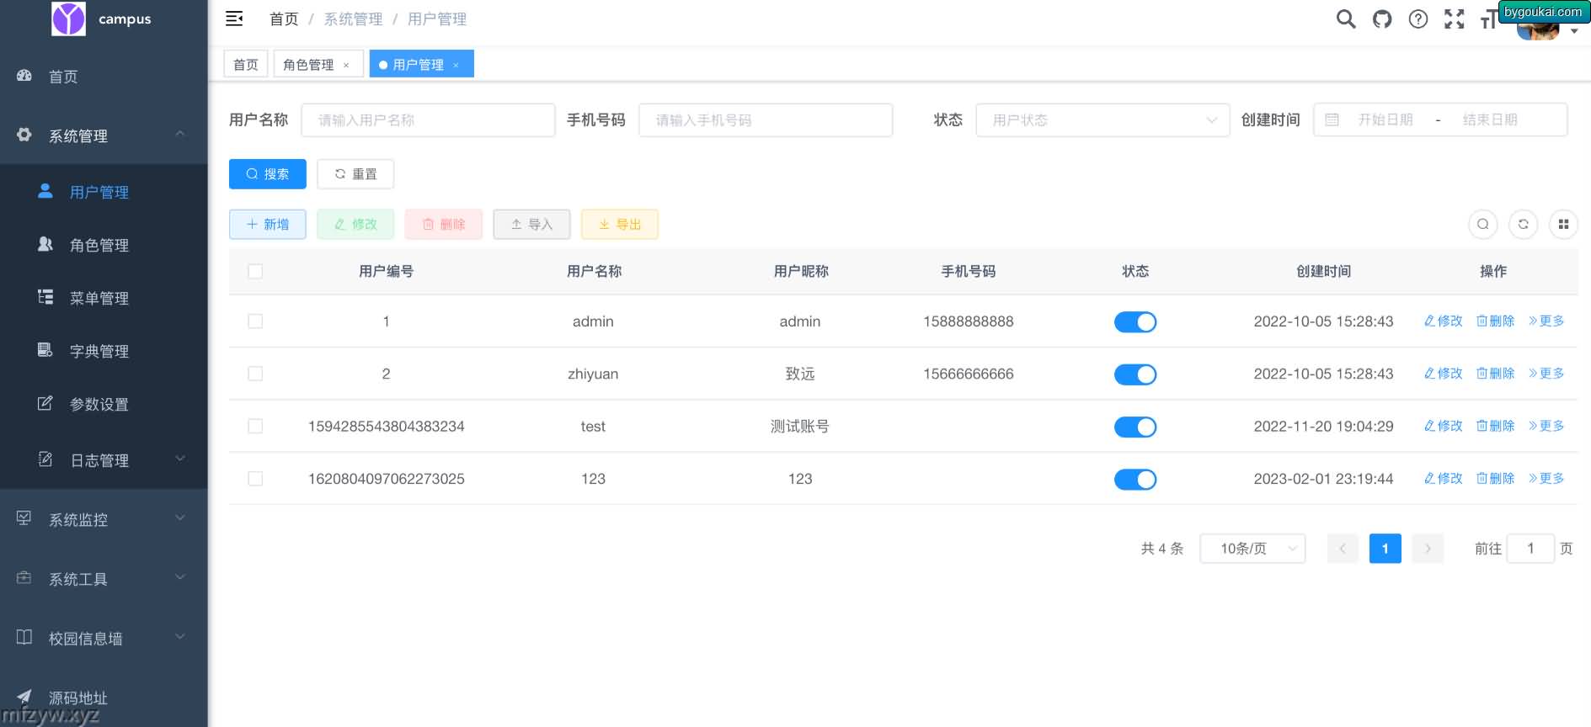1591x727 pixels.
Task: Open the 10条/页 page size dropdown
Action: tap(1252, 549)
